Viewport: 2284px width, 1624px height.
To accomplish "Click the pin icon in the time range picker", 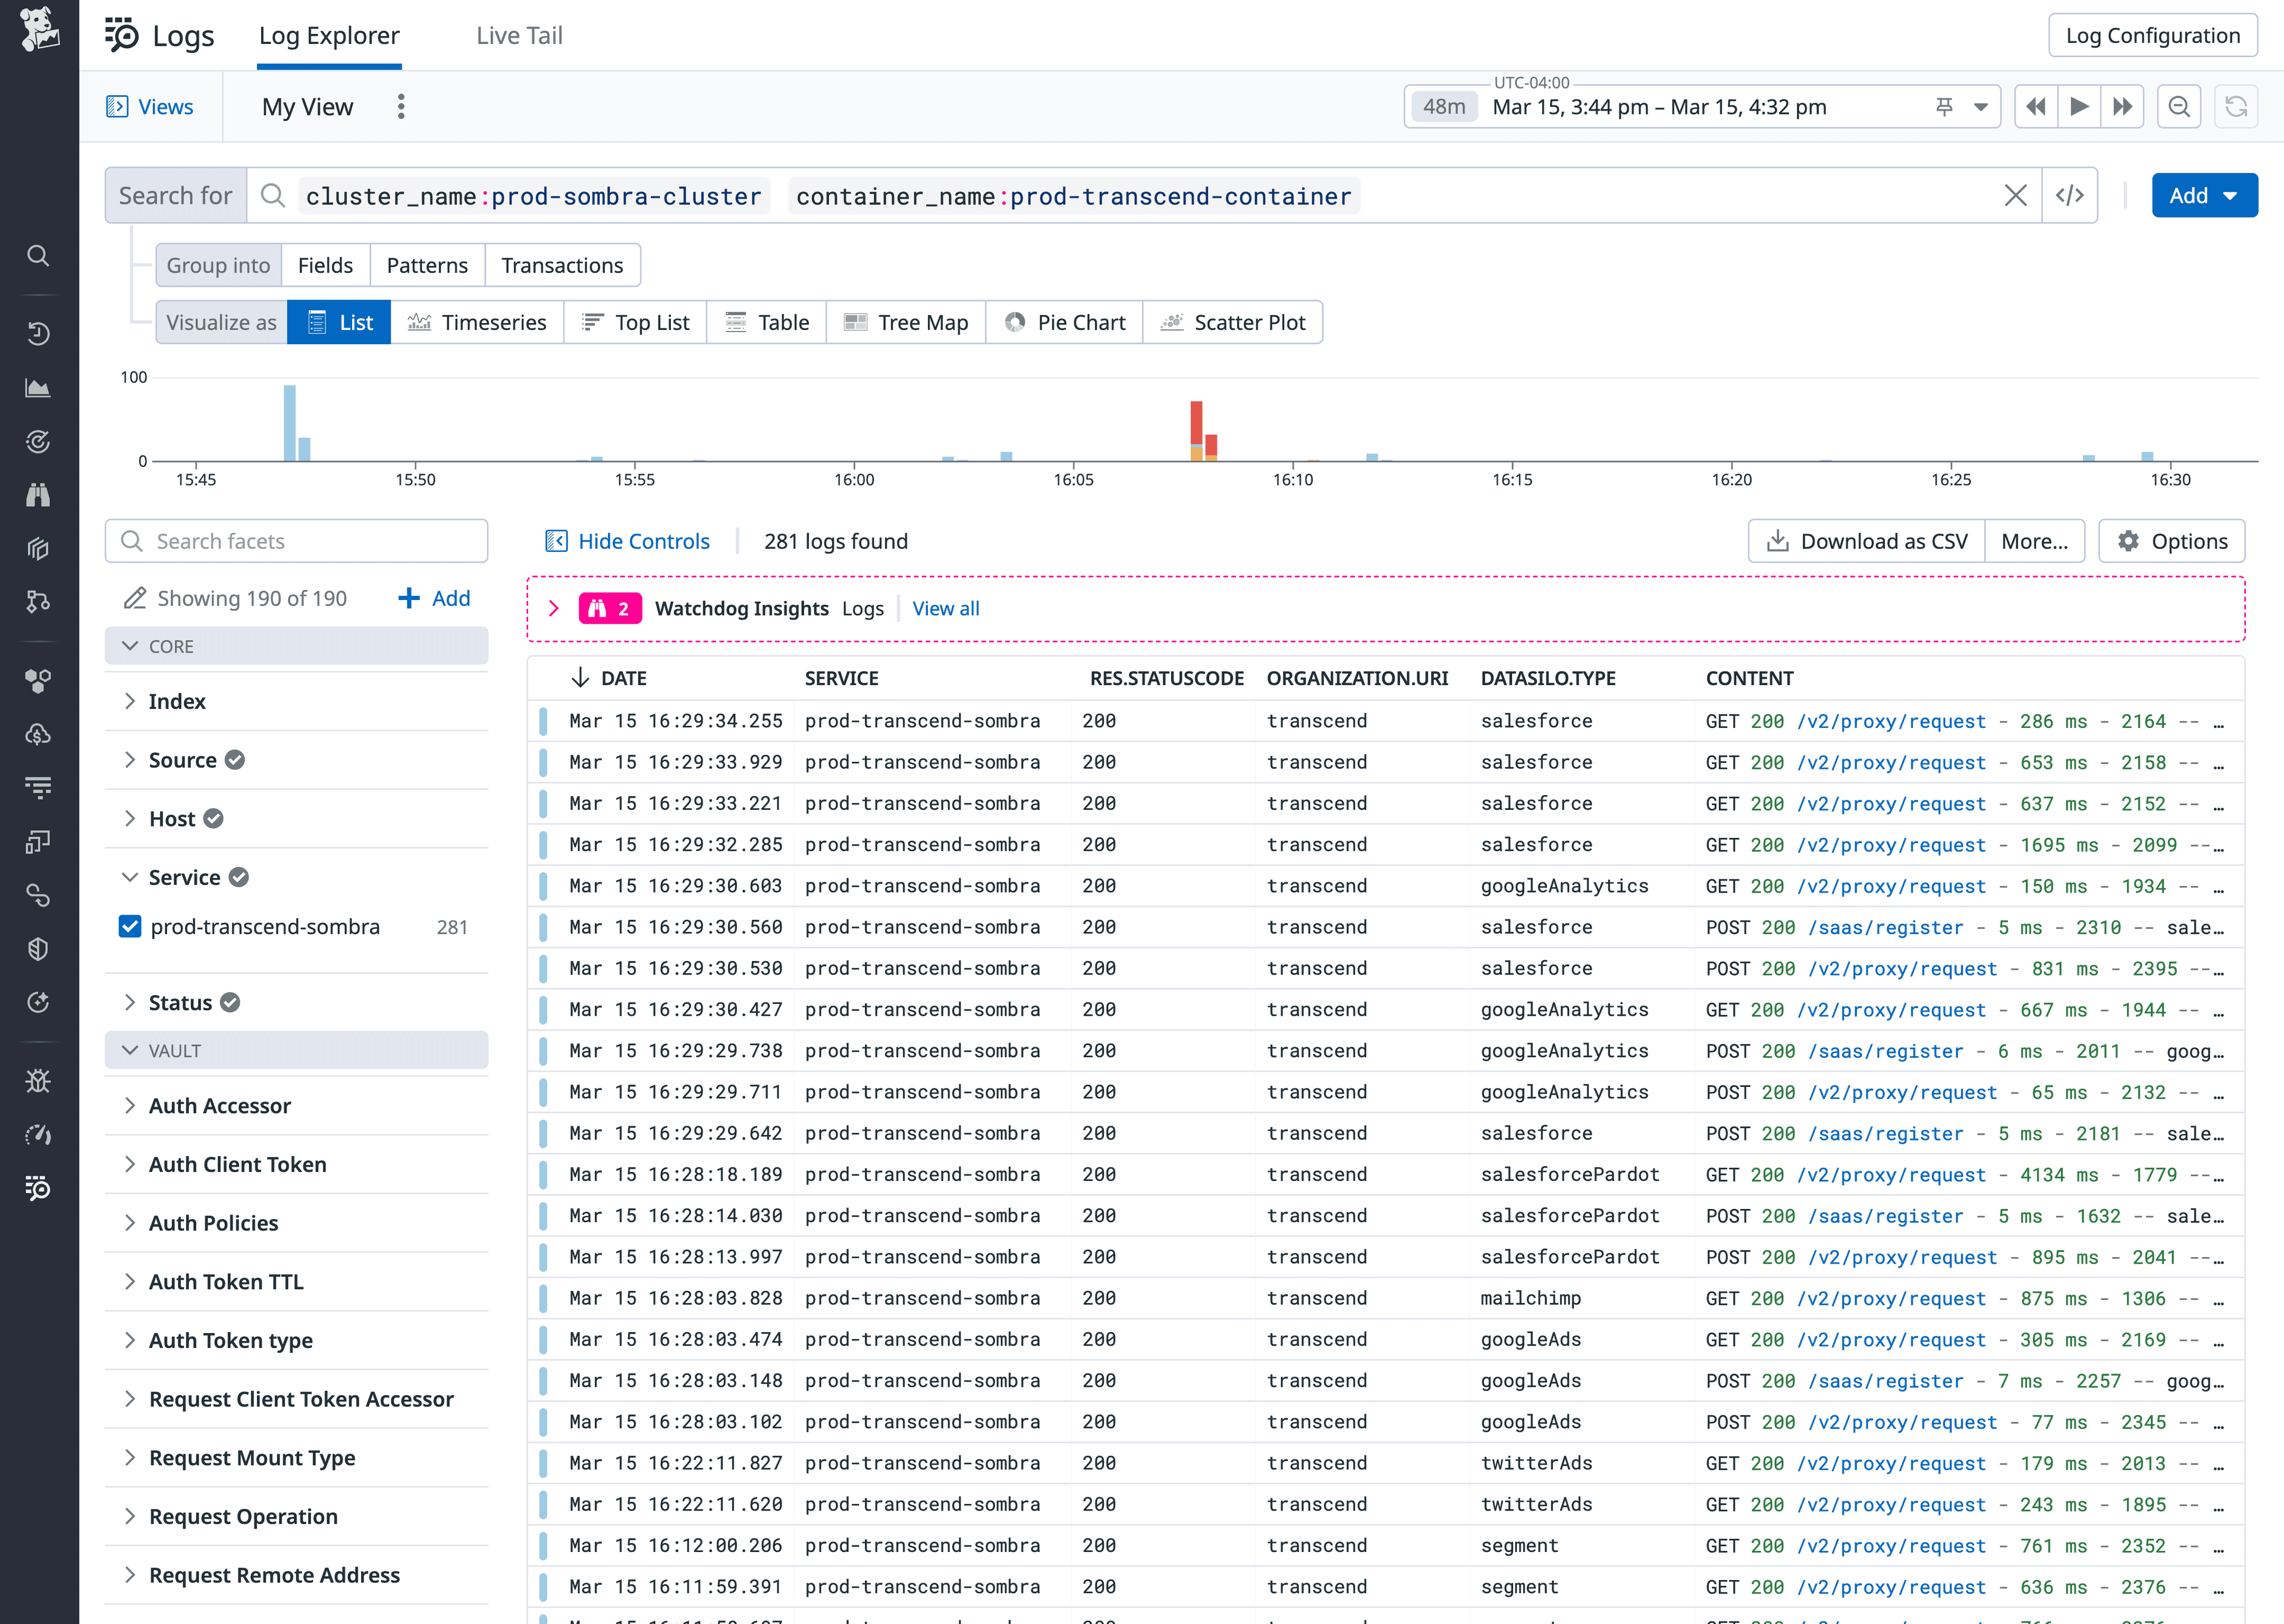I will click(x=1944, y=107).
